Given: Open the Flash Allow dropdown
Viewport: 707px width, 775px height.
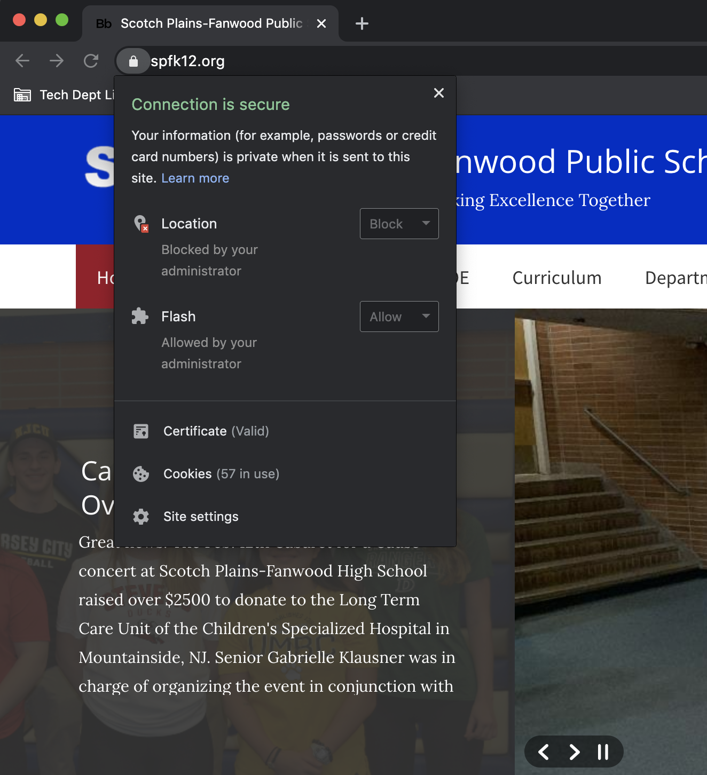Looking at the screenshot, I should click(399, 317).
